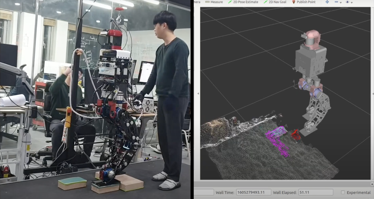The height and width of the screenshot is (199, 374).
Task: Click the empty field left of Wall Time
Action: click(x=204, y=192)
